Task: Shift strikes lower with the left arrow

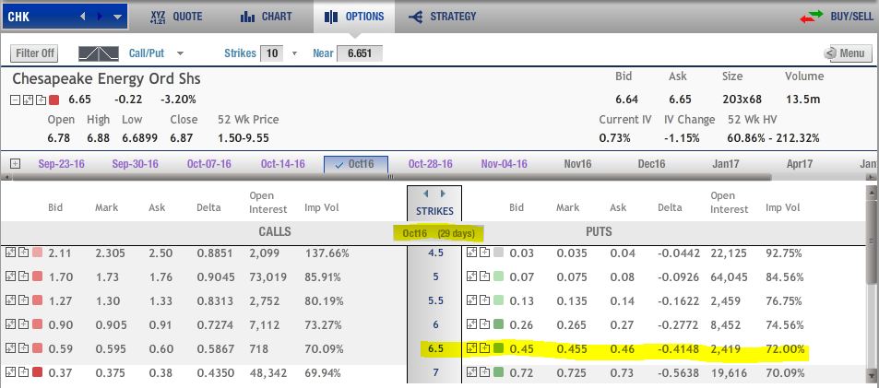Action: point(425,194)
